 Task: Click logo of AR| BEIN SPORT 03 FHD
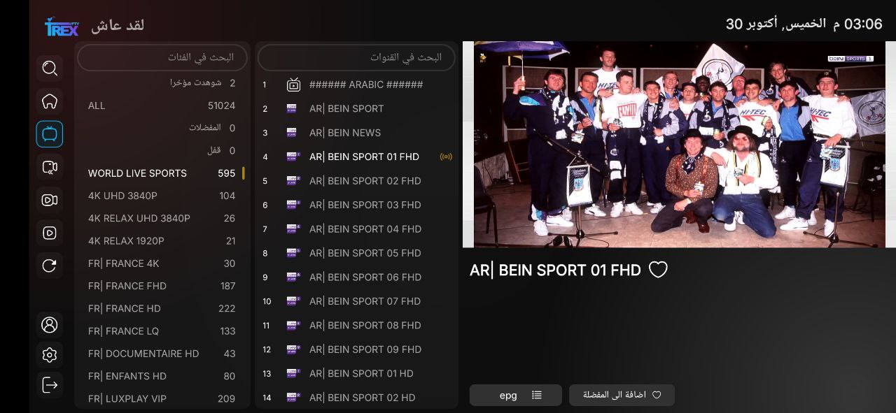pos(293,205)
